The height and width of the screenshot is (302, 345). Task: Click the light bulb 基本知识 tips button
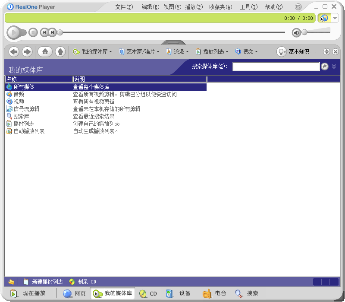click(x=282, y=52)
